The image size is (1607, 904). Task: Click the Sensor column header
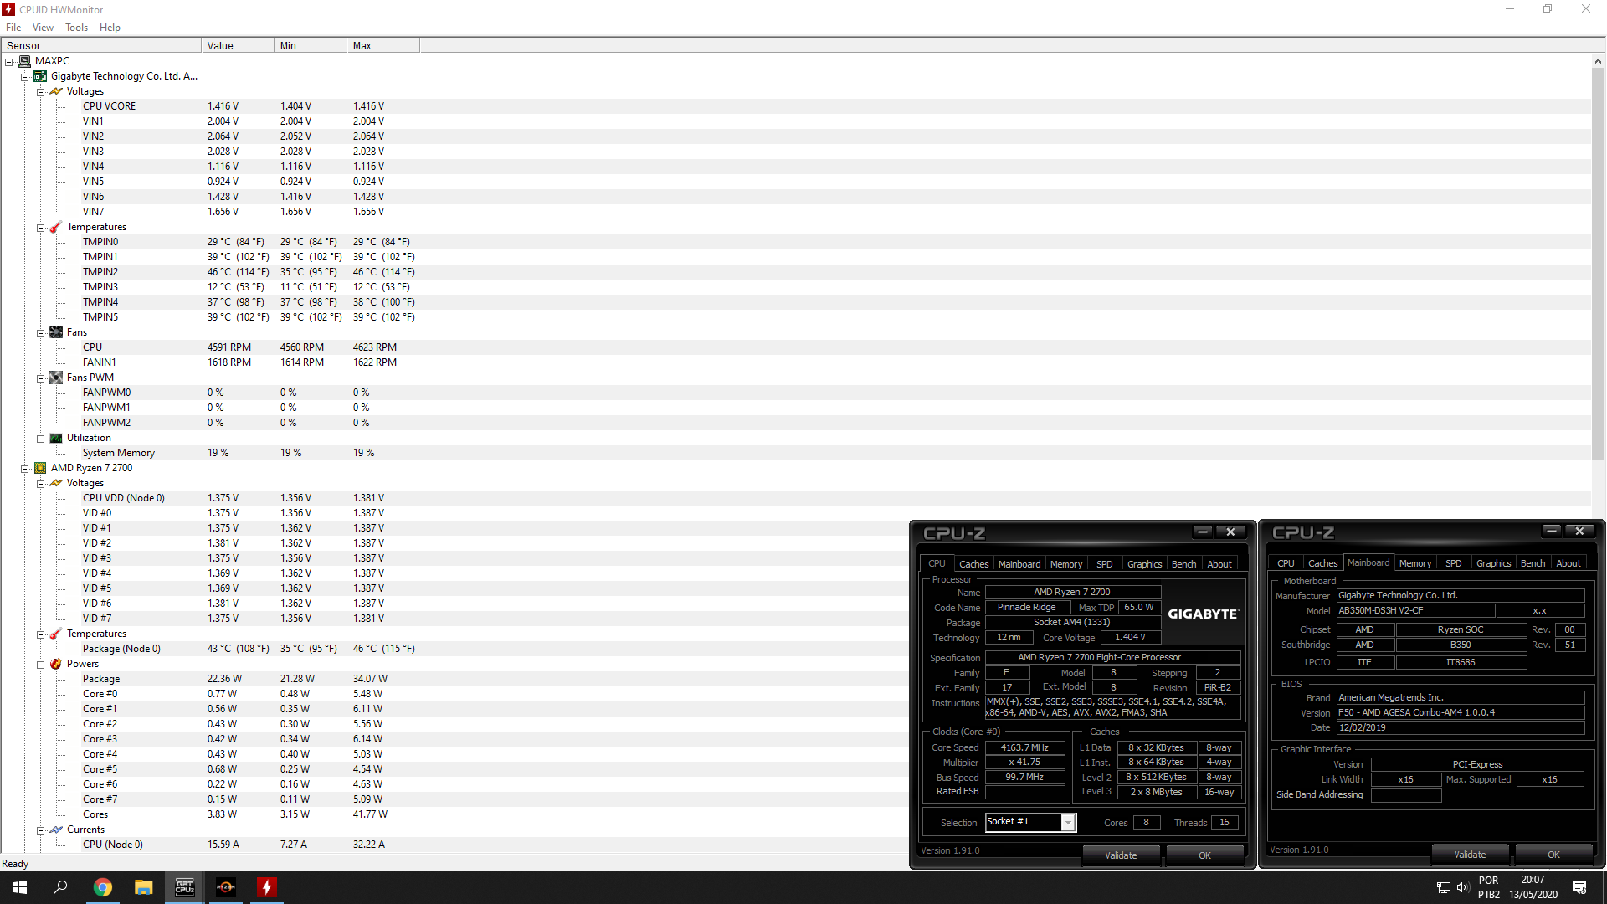[x=100, y=46]
